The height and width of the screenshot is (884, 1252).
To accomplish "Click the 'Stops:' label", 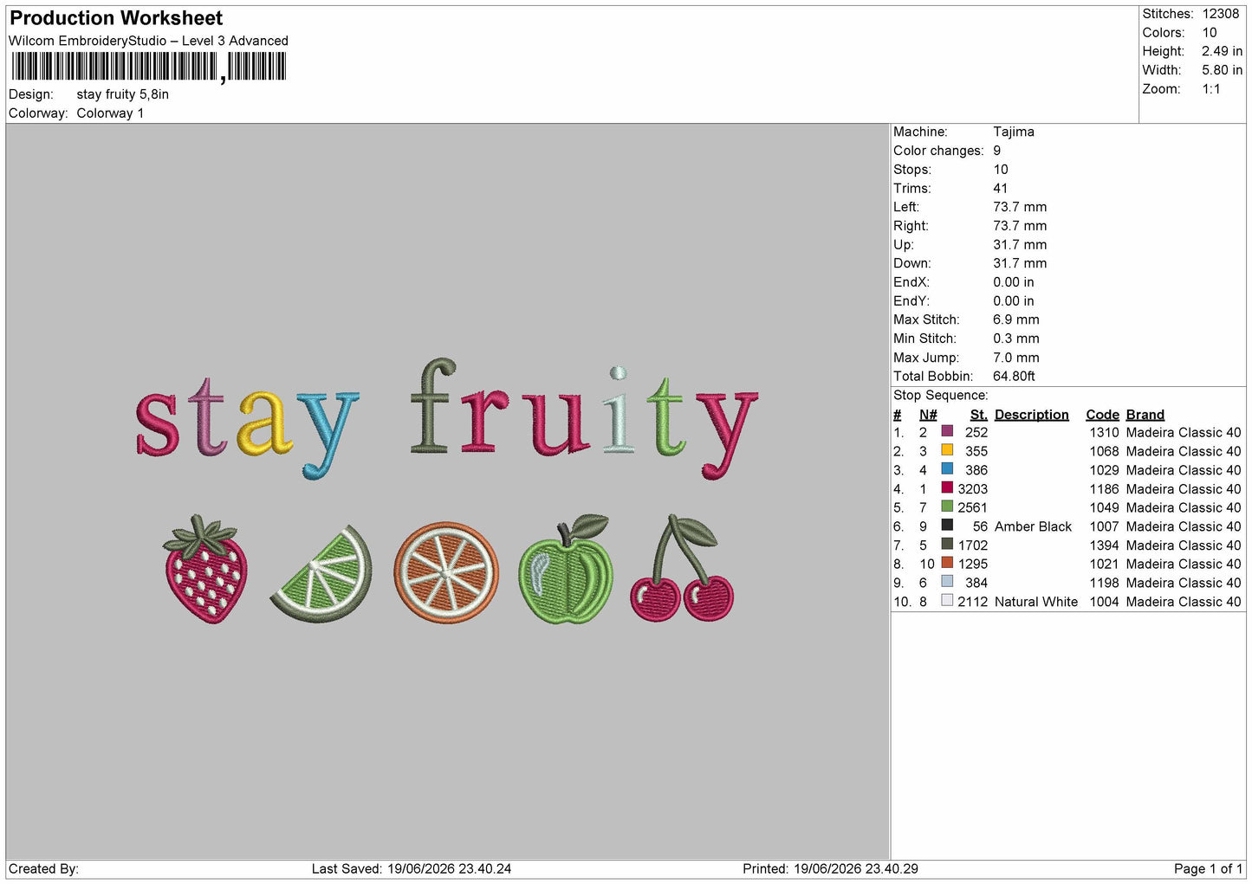I will [912, 170].
